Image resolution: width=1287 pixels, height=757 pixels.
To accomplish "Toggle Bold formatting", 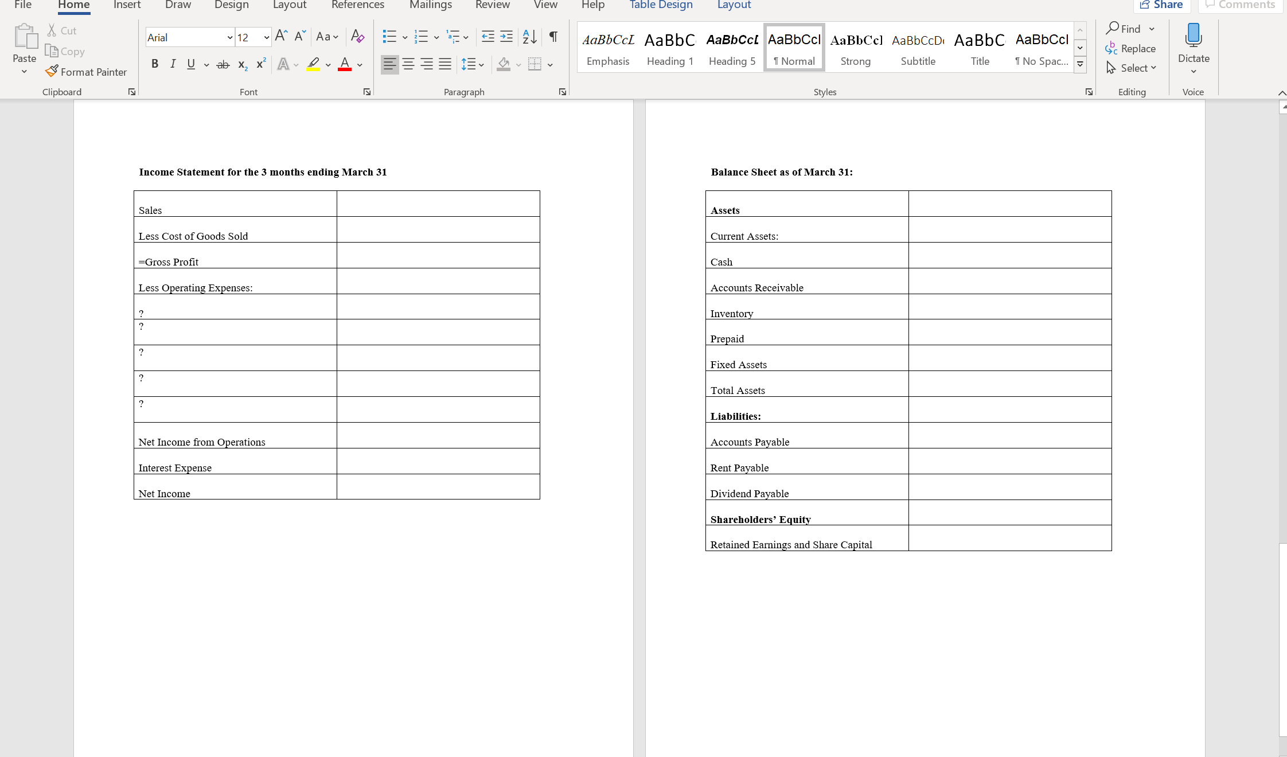I will point(154,64).
